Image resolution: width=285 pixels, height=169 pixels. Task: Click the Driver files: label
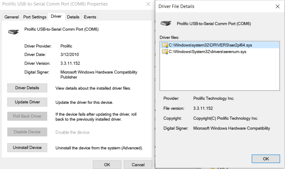169,37
